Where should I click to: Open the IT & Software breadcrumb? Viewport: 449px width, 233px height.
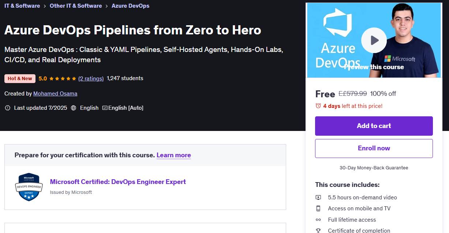(x=22, y=6)
